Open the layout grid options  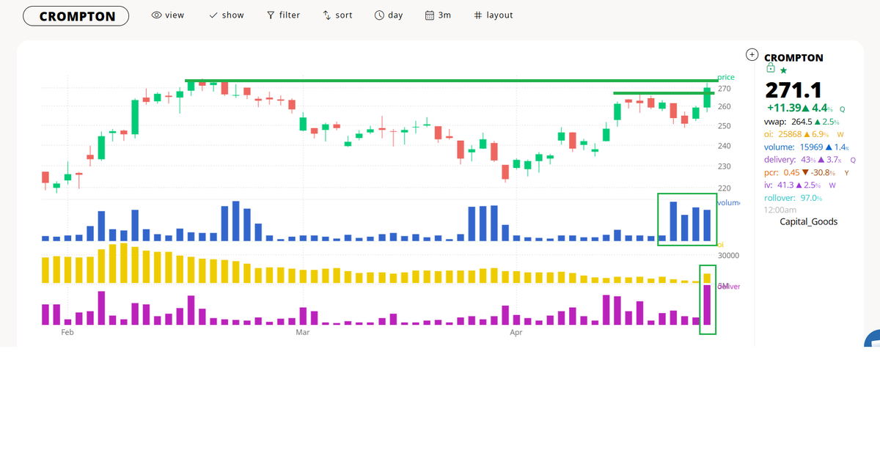tap(493, 15)
